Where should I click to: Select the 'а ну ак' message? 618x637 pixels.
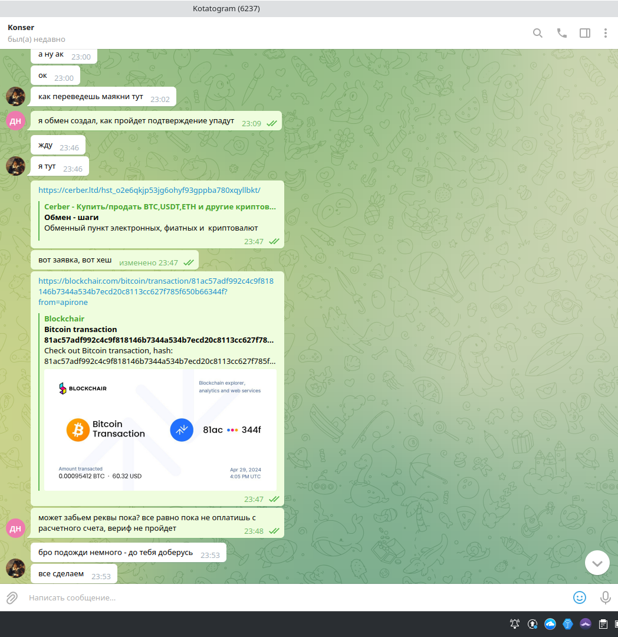click(64, 55)
